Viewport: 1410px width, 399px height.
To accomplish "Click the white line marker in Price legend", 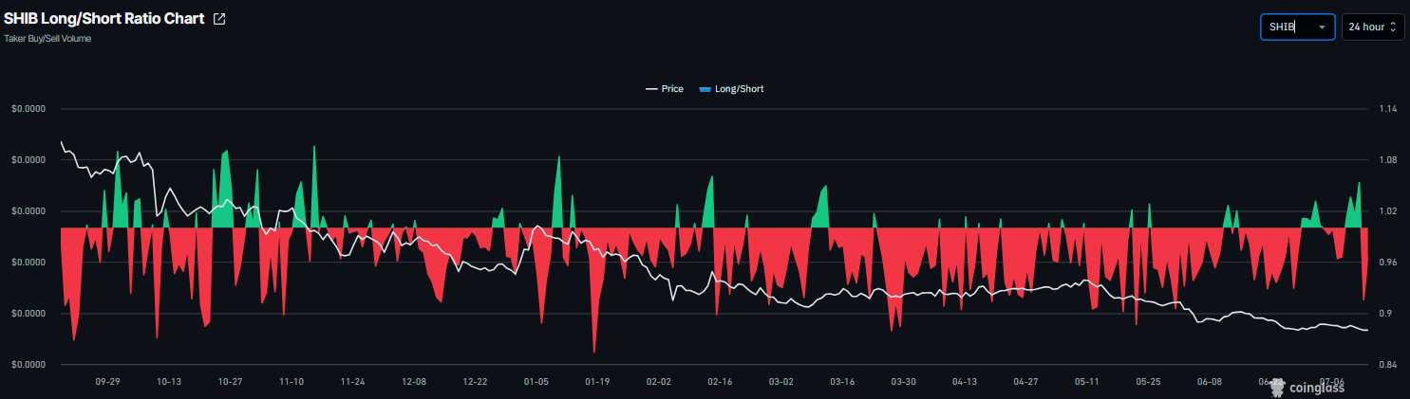I will pyautogui.click(x=650, y=89).
